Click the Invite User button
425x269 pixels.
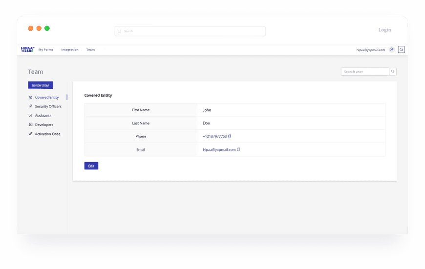pyautogui.click(x=41, y=85)
